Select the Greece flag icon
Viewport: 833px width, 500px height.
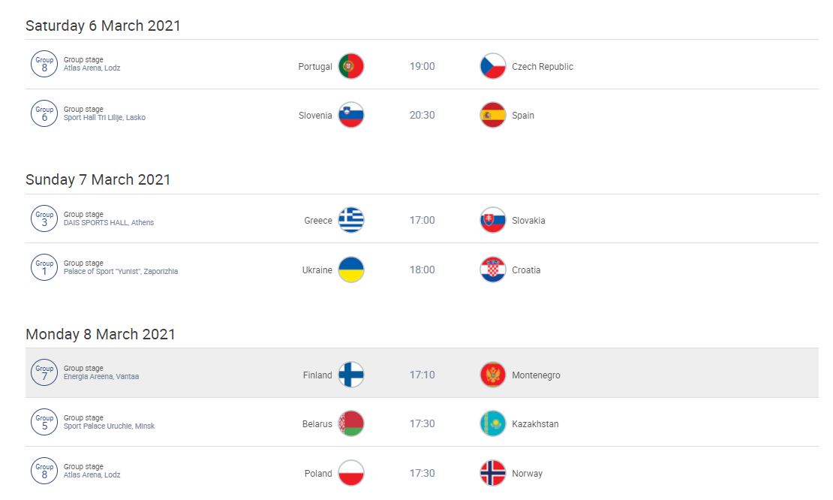click(351, 221)
